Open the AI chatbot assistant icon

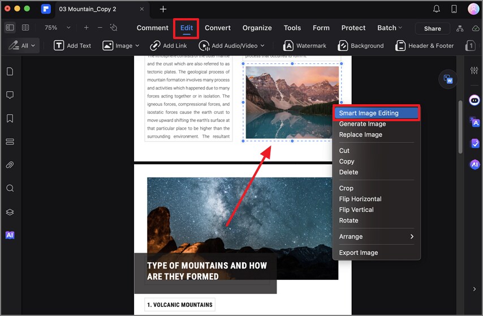coord(475,100)
